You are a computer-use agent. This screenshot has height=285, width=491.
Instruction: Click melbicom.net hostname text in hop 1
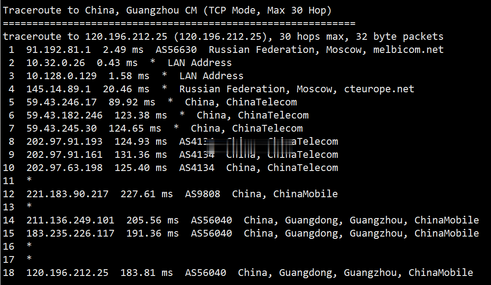click(x=408, y=50)
